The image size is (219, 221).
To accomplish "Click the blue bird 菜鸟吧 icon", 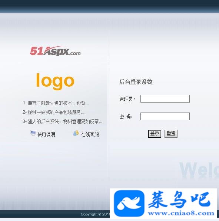I will click(x=129, y=203).
